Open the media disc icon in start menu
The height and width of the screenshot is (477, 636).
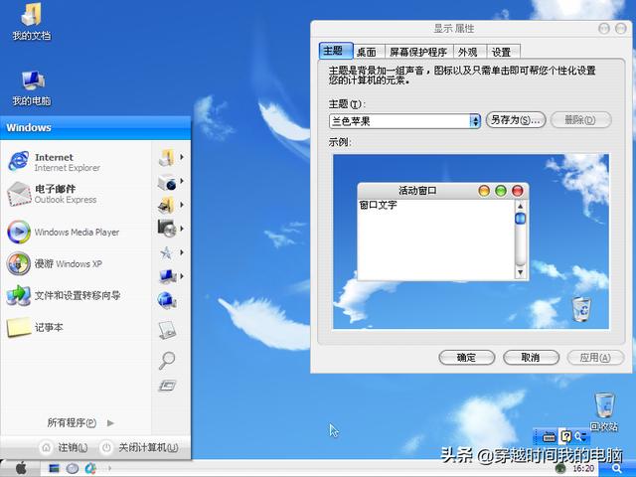(x=167, y=229)
